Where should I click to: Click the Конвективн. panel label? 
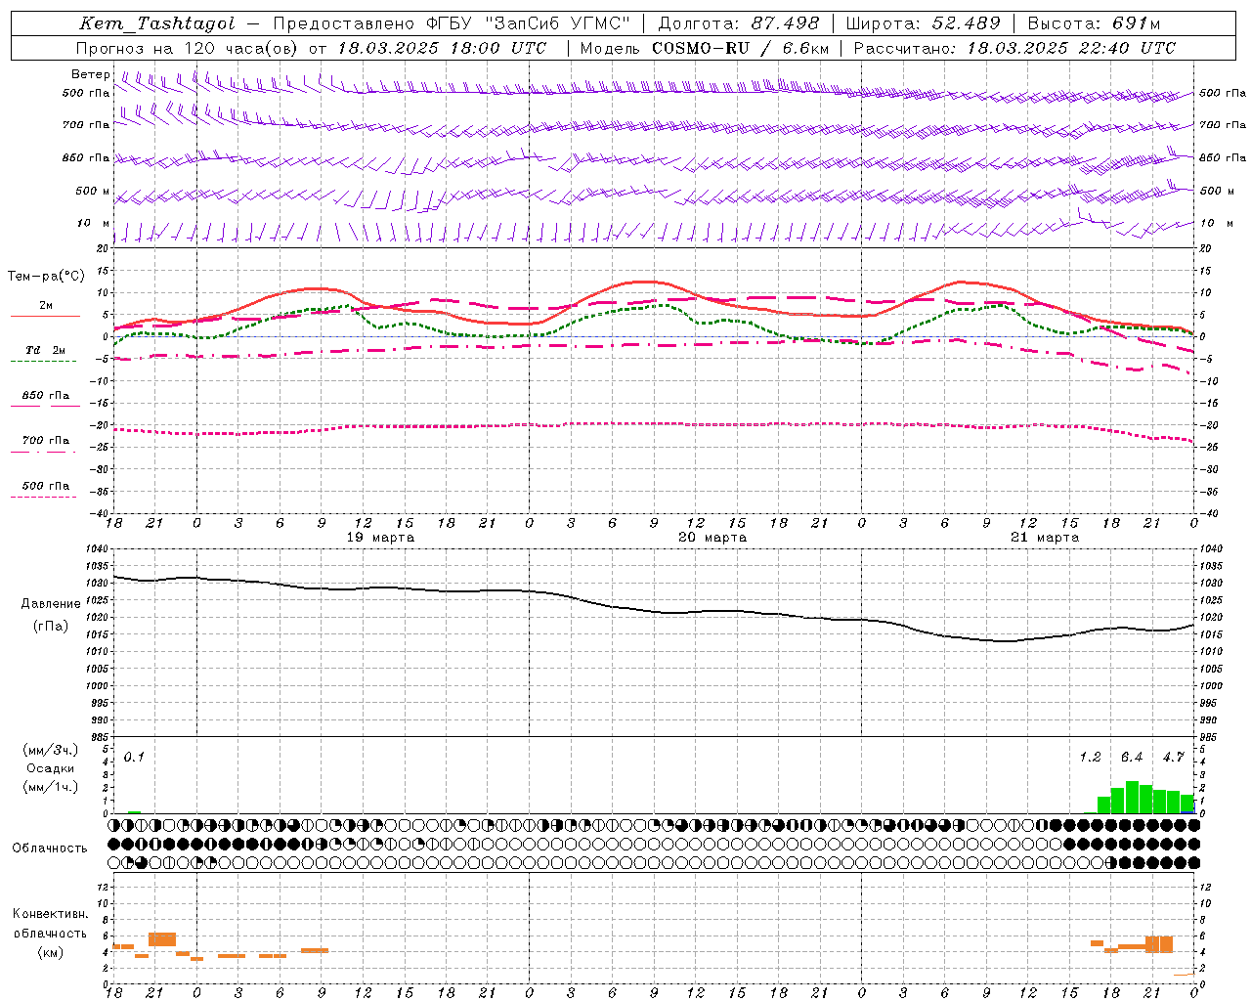[51, 914]
